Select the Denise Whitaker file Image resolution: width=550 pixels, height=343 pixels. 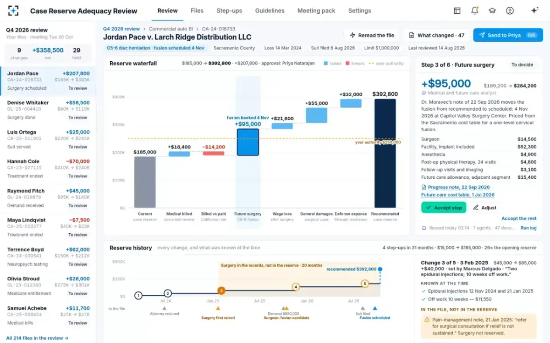click(x=48, y=110)
